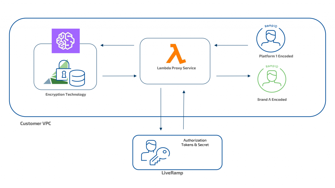
Task: Toggle the Platform 1 Encoded circle badge
Action: point(271,39)
